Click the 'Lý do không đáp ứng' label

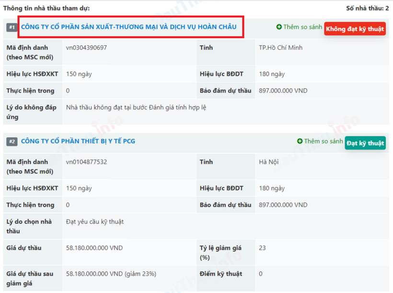(x=32, y=112)
